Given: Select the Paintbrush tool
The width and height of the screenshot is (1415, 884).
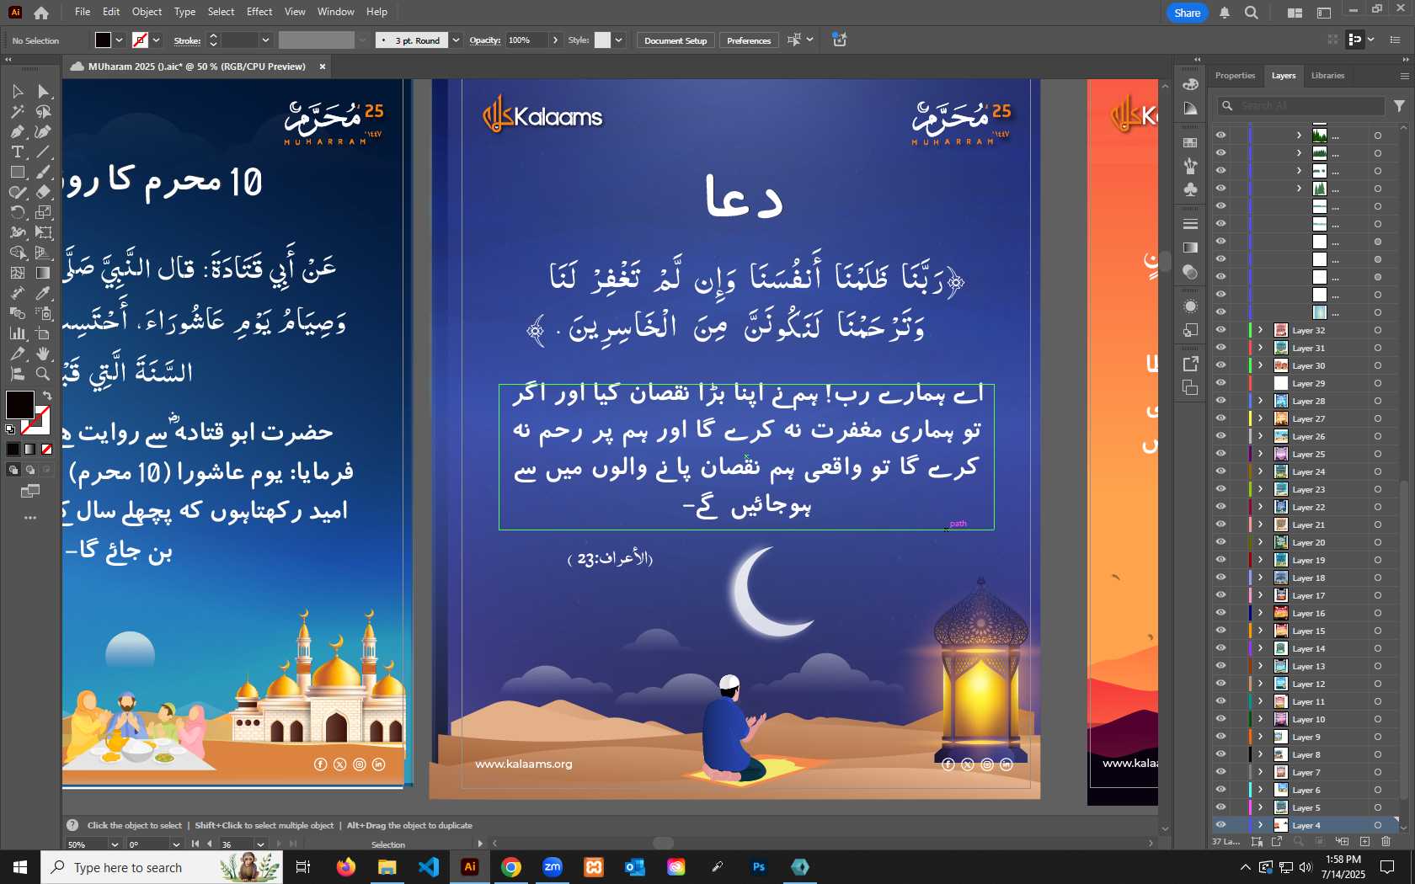Looking at the screenshot, I should [44, 172].
